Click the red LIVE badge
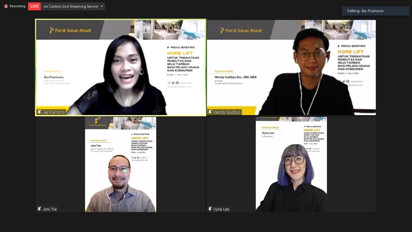412x232 pixels. tap(34, 6)
